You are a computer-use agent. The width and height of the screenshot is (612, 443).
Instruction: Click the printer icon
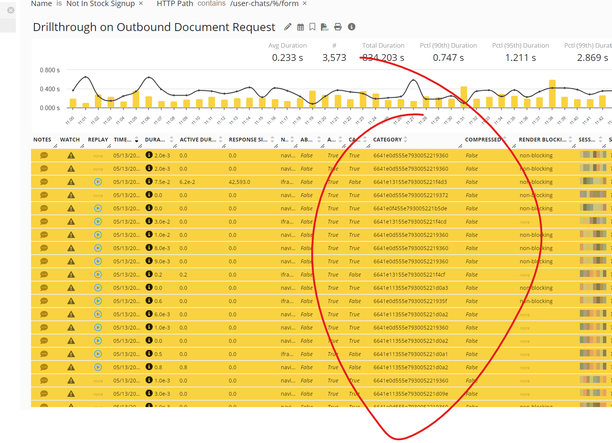[x=338, y=27]
